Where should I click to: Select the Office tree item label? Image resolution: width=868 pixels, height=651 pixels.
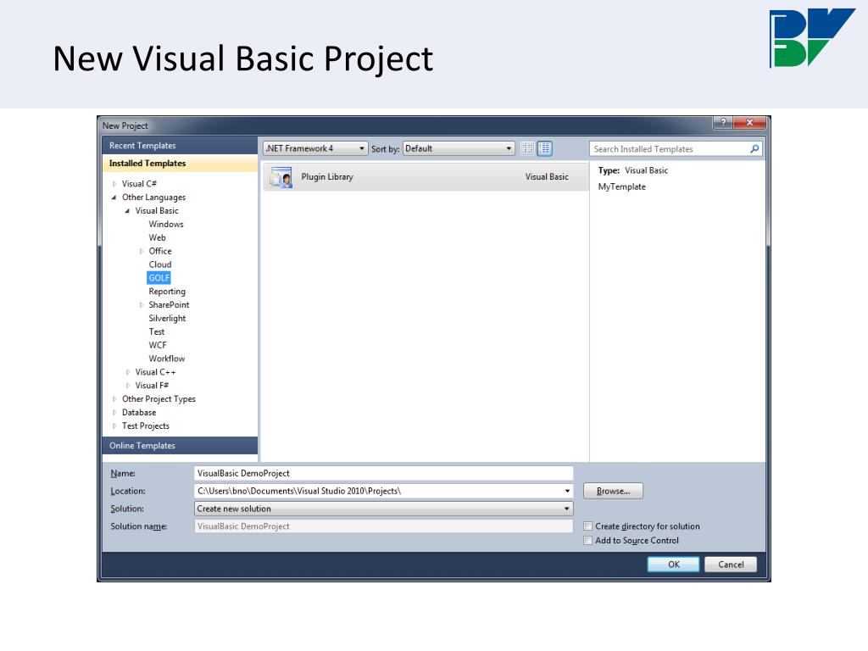[160, 251]
